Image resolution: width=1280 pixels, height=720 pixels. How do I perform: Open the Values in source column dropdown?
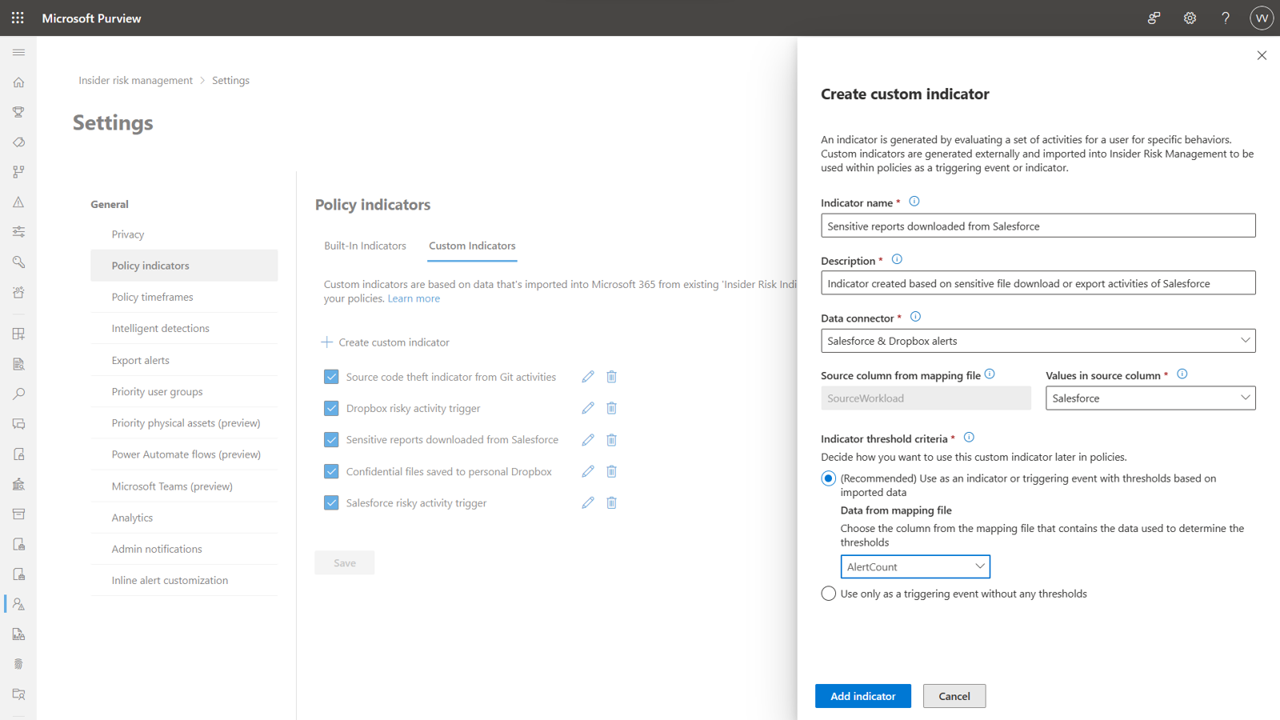pos(1150,398)
